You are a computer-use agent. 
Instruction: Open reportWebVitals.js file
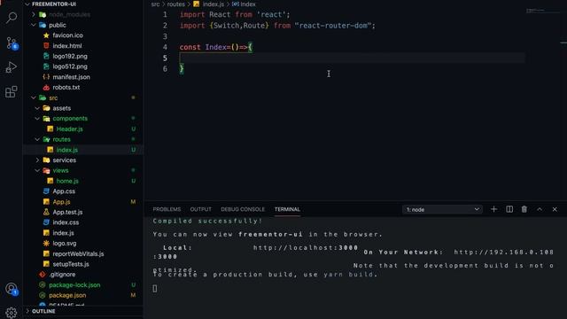coord(78,254)
